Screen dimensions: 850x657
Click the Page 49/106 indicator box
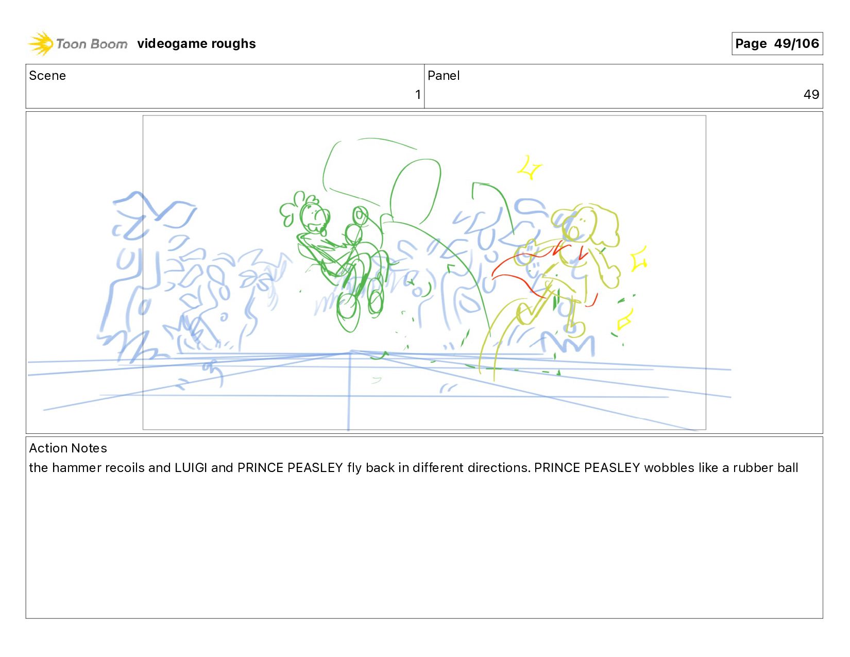(x=777, y=43)
